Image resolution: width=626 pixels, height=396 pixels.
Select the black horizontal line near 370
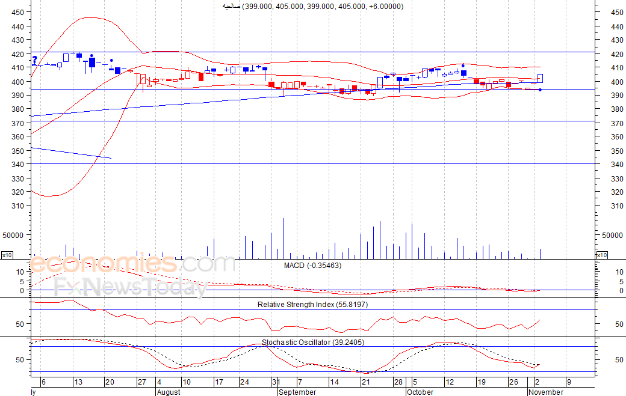361,121
